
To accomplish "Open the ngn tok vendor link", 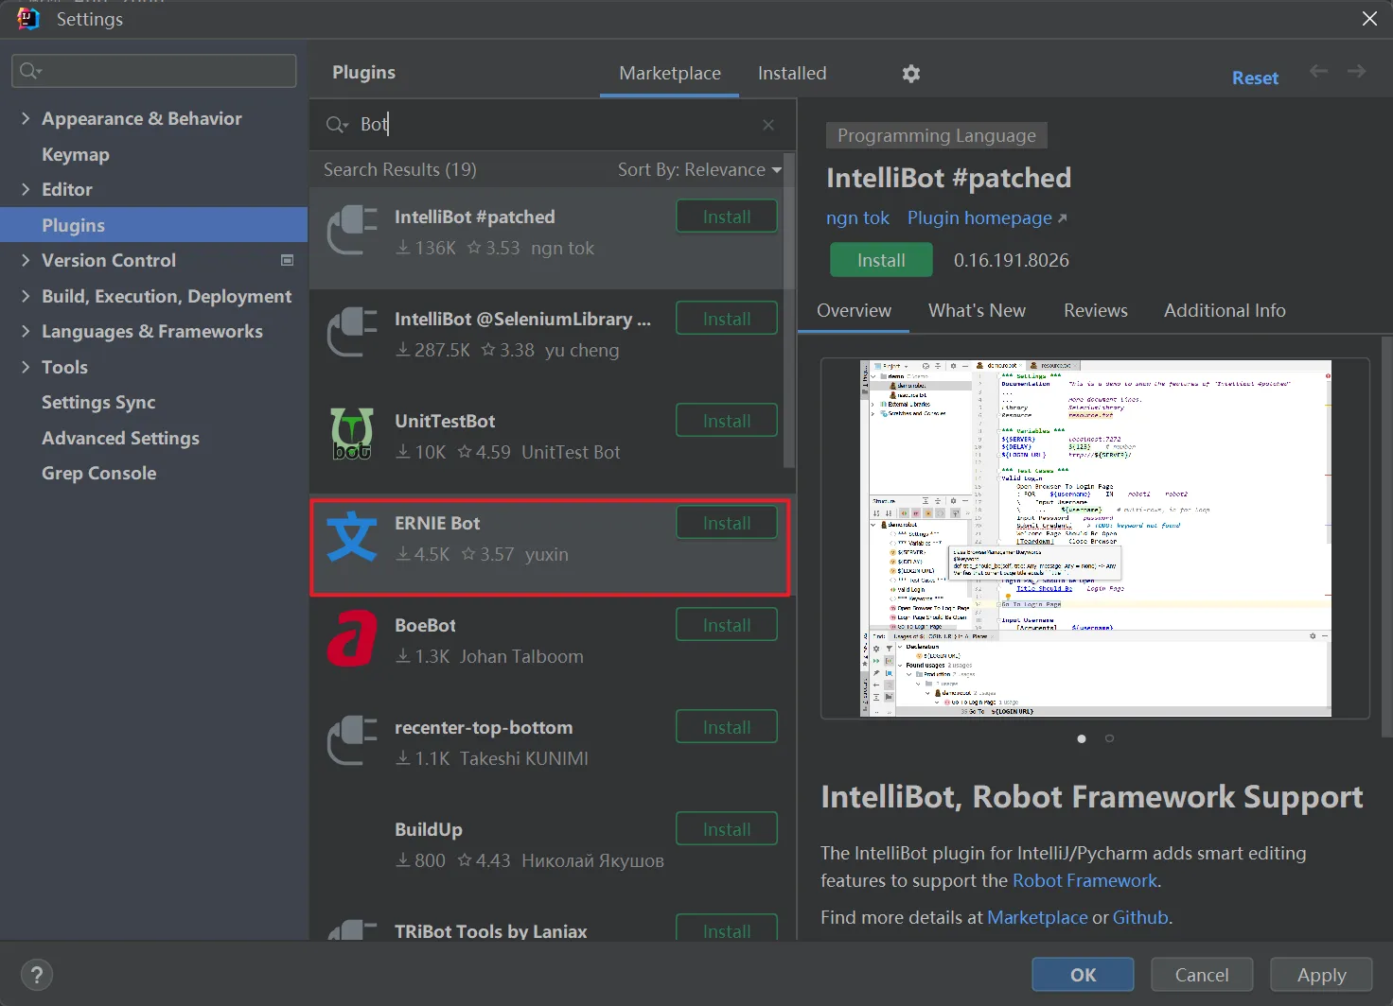I will pyautogui.click(x=857, y=217).
